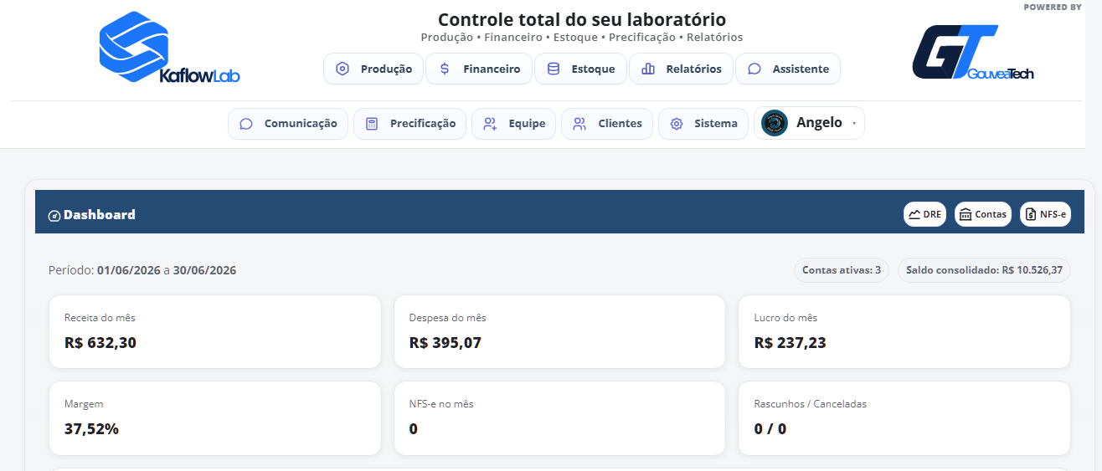The width and height of the screenshot is (1102, 471).
Task: Open the Sistema settings menu
Action: point(703,124)
